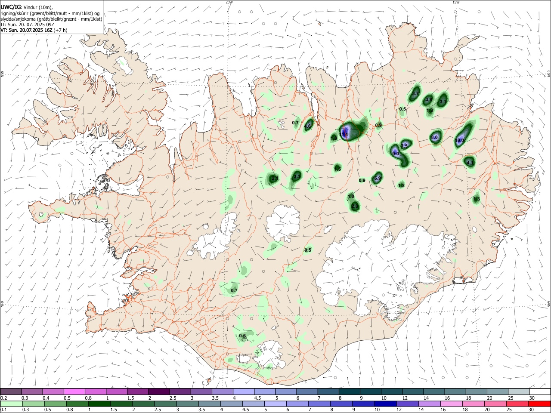Viewport: 551px width, 413px height.
Task: Click the '20W' longitude label
Action: (229, 2)
